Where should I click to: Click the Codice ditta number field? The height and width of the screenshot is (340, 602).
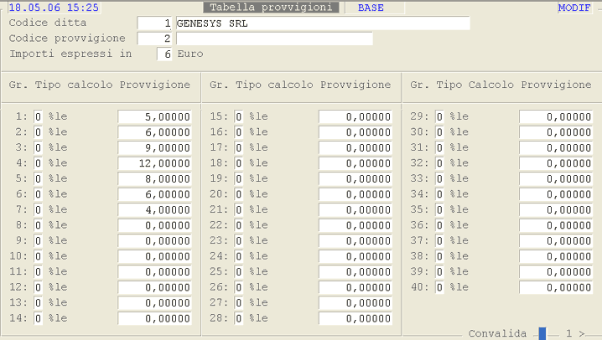coord(155,23)
